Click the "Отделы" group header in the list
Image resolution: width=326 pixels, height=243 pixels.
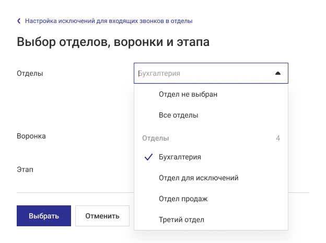coord(156,138)
